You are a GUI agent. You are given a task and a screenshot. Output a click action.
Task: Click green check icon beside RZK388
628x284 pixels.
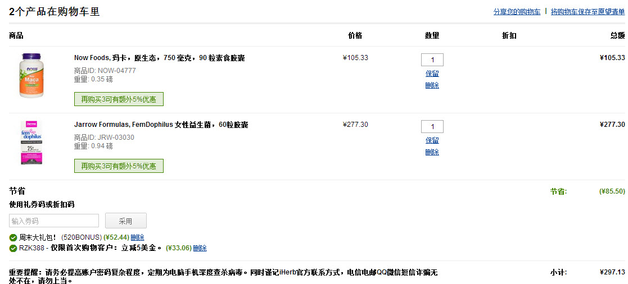[13, 249]
